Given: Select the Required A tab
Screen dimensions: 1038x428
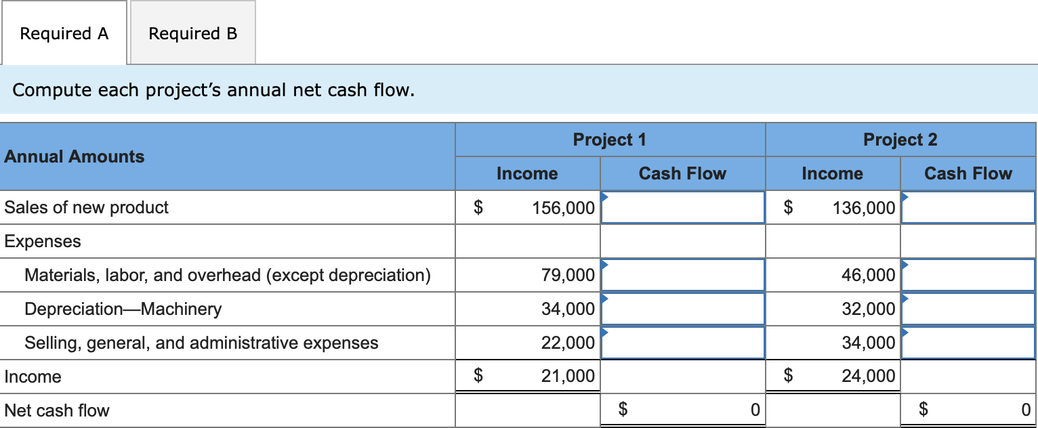Looking at the screenshot, I should coord(64,33).
